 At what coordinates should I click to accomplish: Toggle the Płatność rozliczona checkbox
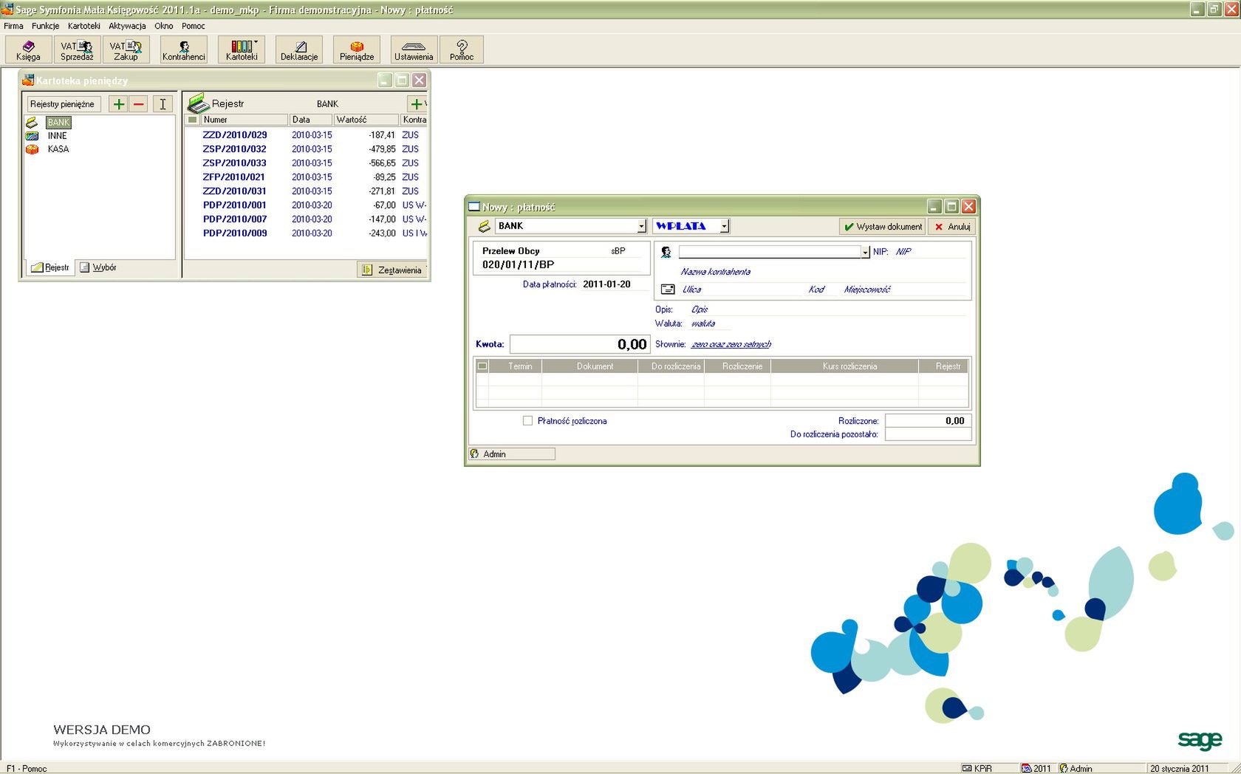pyautogui.click(x=527, y=421)
